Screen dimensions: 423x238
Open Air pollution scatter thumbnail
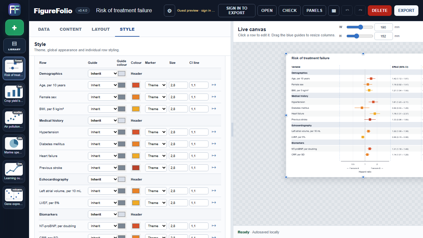14,120
